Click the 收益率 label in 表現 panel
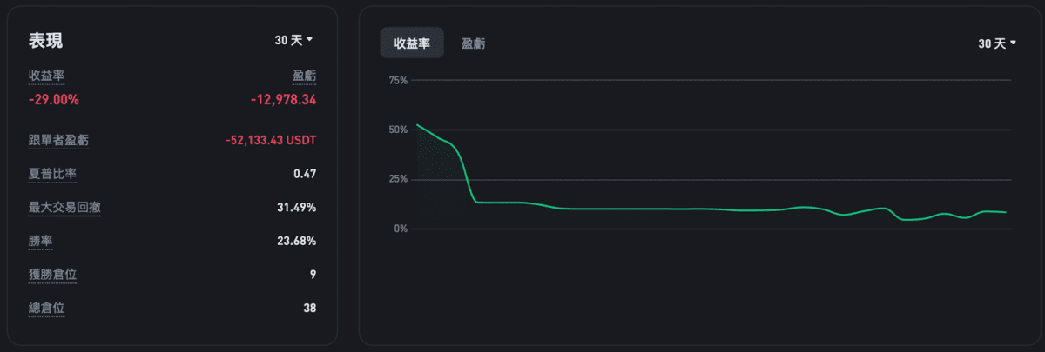1045x352 pixels. [x=46, y=77]
